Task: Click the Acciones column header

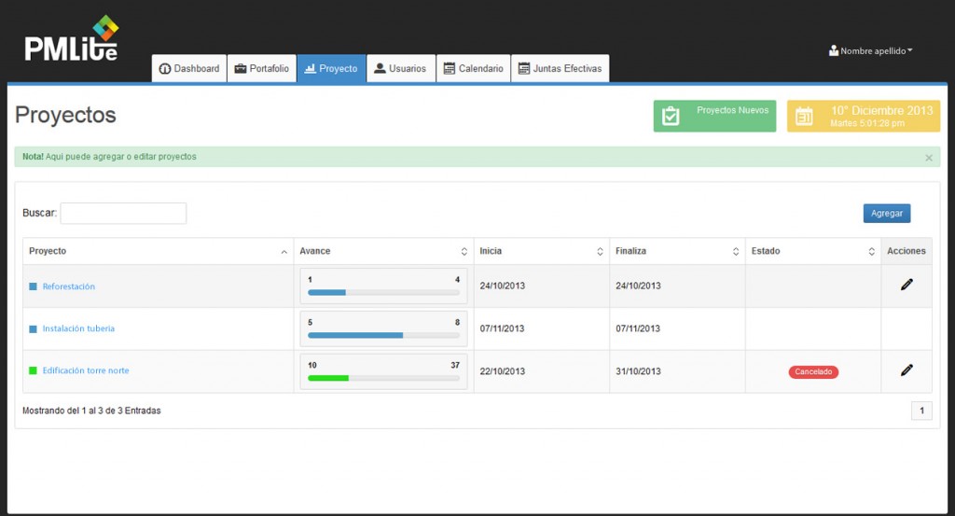Action: (x=907, y=251)
